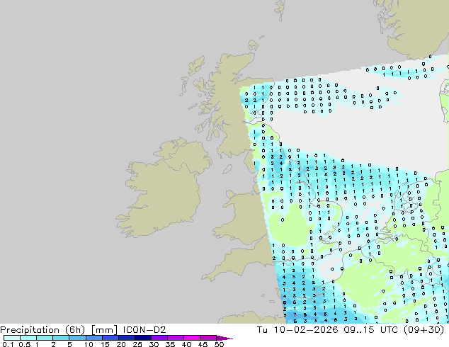Click the 'ICON-D2' model name

point(144,329)
